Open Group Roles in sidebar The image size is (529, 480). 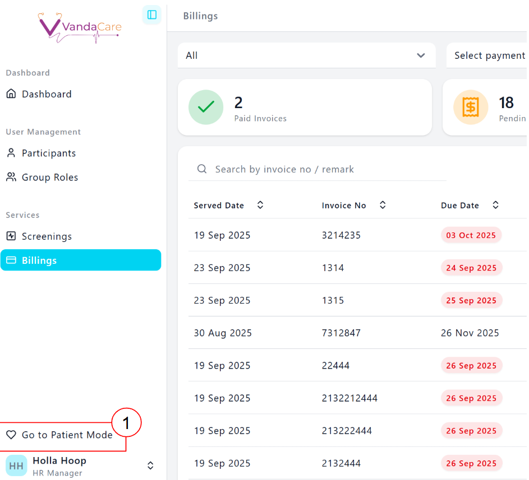click(49, 178)
